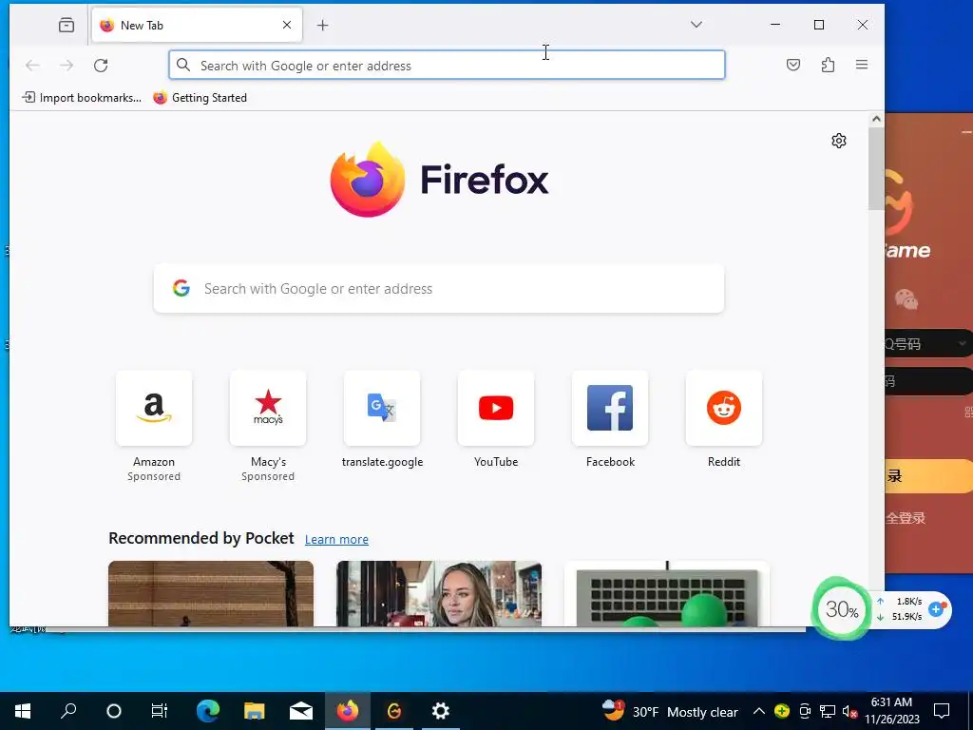Click the 30% memory usage ball
Image resolution: width=973 pixels, height=730 pixels.
(842, 609)
